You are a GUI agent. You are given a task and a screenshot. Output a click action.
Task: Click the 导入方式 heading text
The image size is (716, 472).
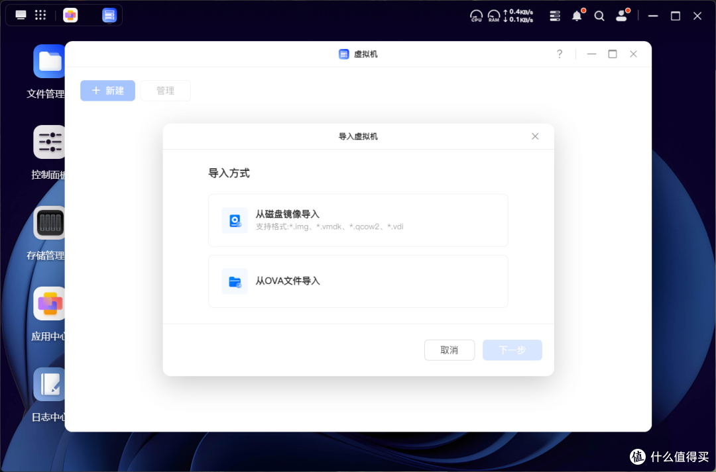coord(229,173)
